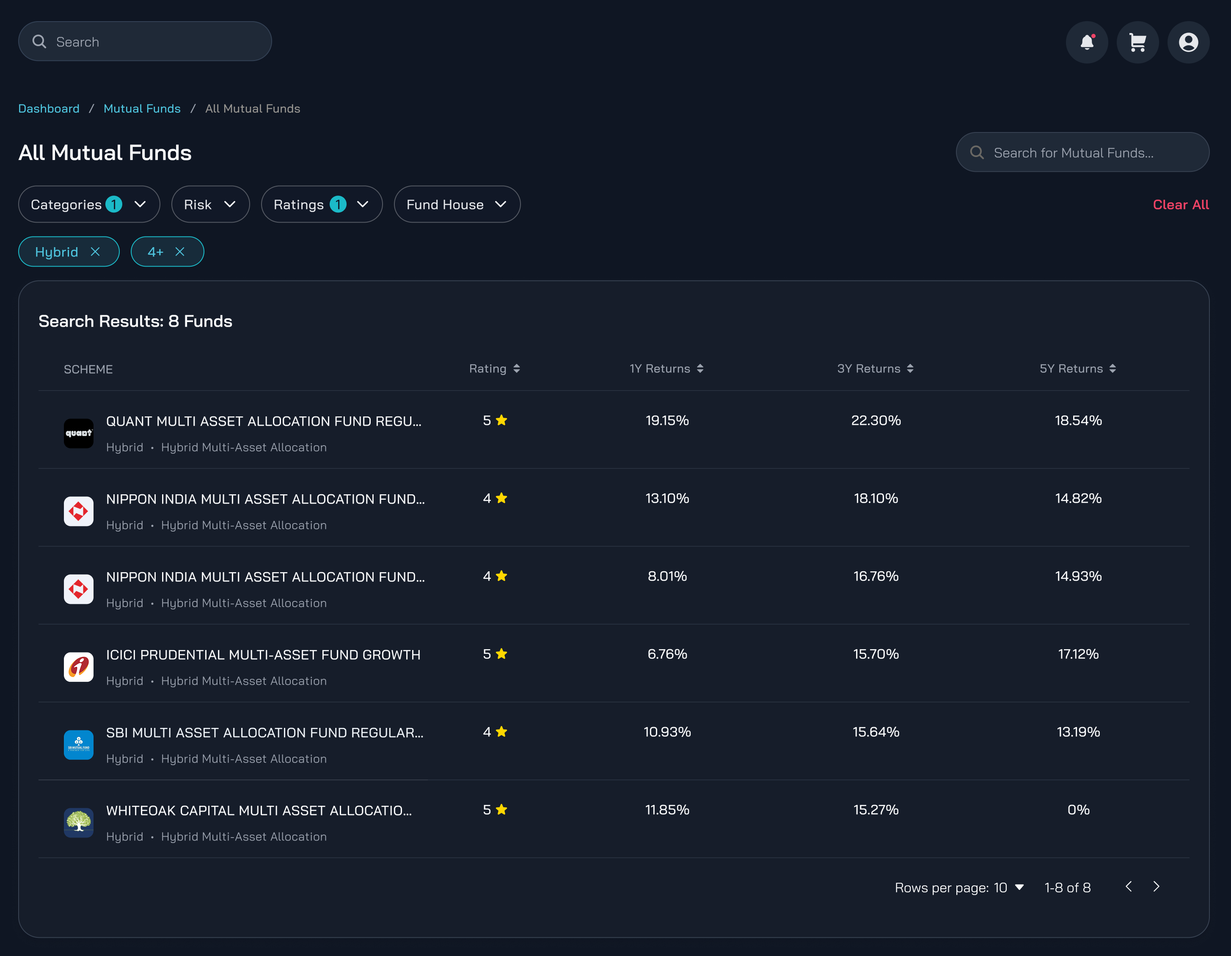The height and width of the screenshot is (956, 1231).
Task: Click the All Mutual Funds breadcrumb text
Action: pyautogui.click(x=253, y=108)
